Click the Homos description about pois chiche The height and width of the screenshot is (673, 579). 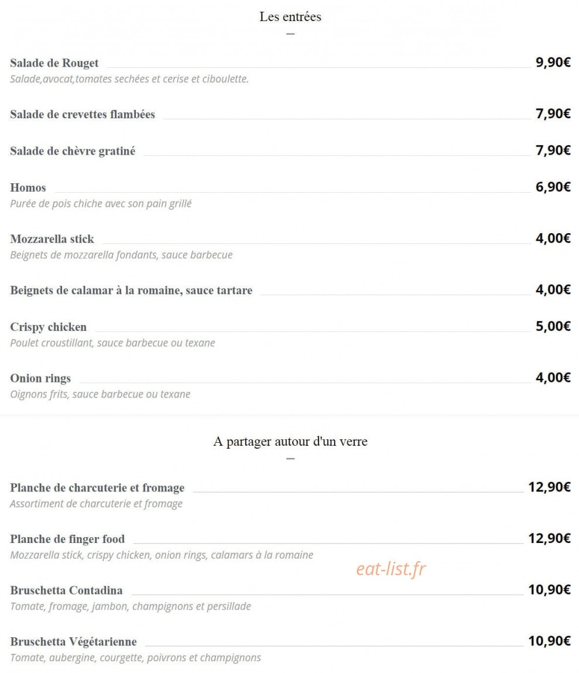[101, 203]
